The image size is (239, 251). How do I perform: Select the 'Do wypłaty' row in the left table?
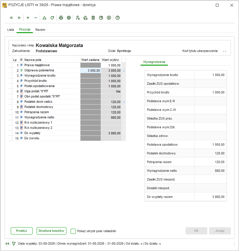pos(67,133)
